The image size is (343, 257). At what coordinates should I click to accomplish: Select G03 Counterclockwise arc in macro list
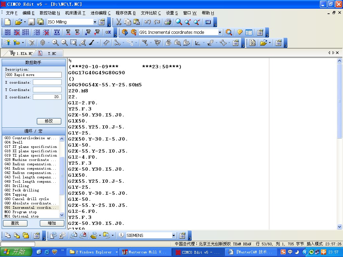30,138
